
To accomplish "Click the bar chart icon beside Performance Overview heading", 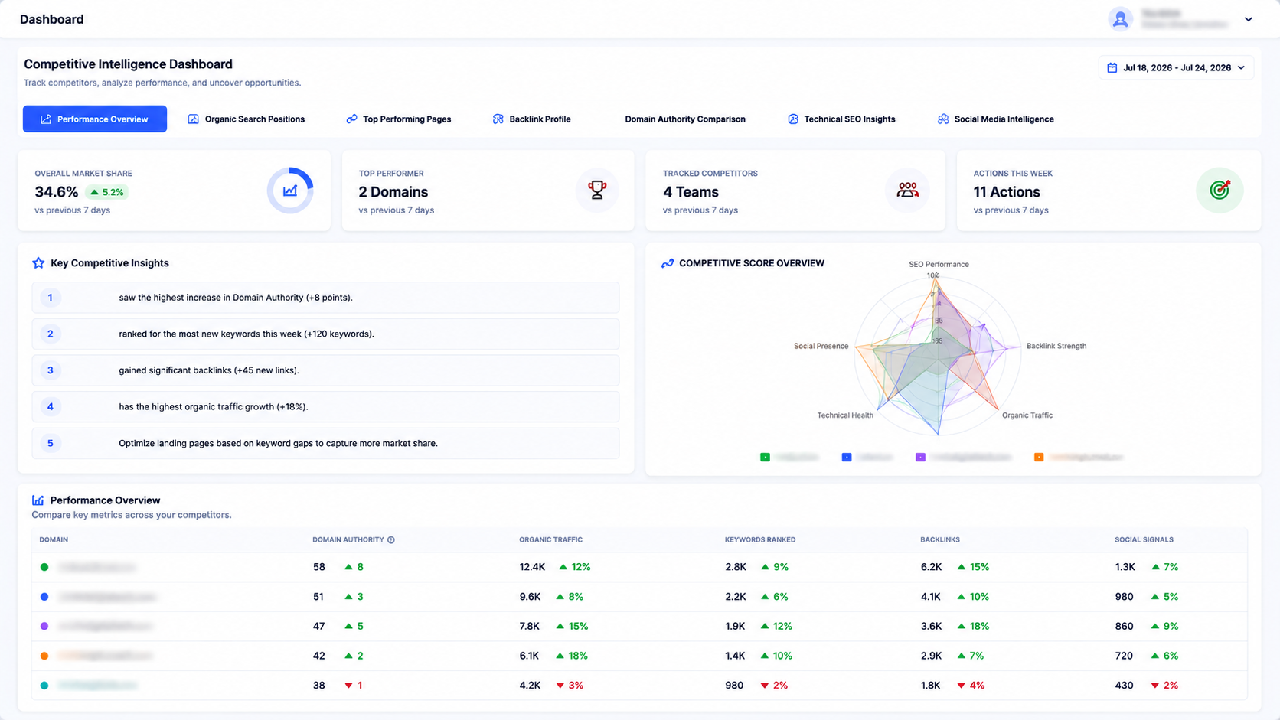I will 38,500.
